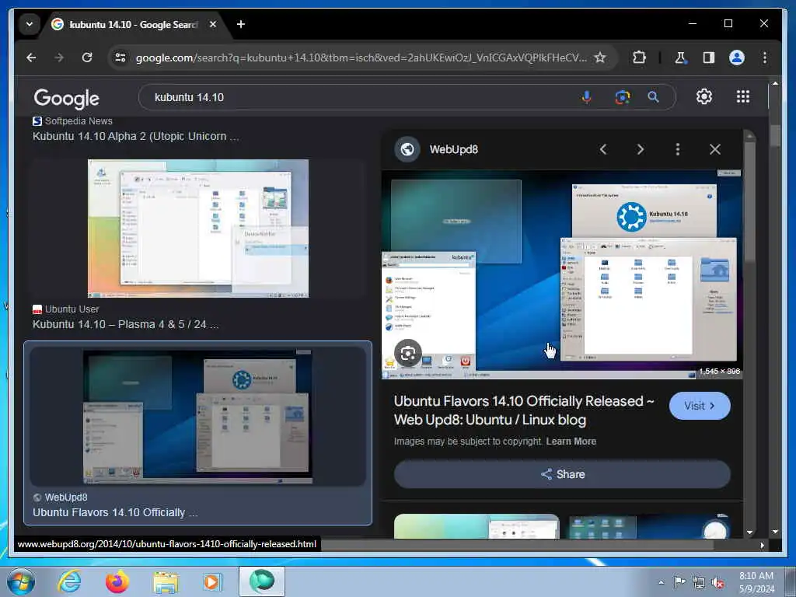Image resolution: width=796 pixels, height=597 pixels.
Task: Open Google quick settings gear
Action: (x=704, y=96)
